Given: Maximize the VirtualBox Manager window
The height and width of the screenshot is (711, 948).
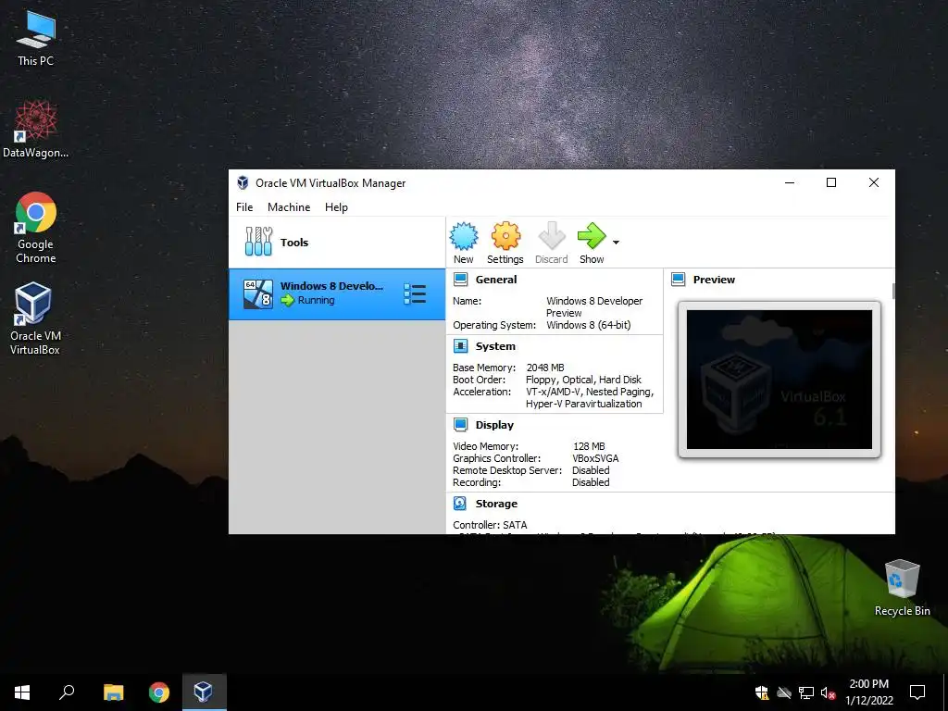Looking at the screenshot, I should [831, 182].
